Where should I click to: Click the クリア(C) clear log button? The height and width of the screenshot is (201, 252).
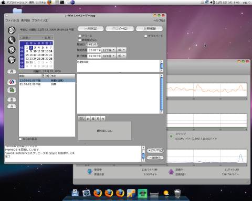point(155,150)
